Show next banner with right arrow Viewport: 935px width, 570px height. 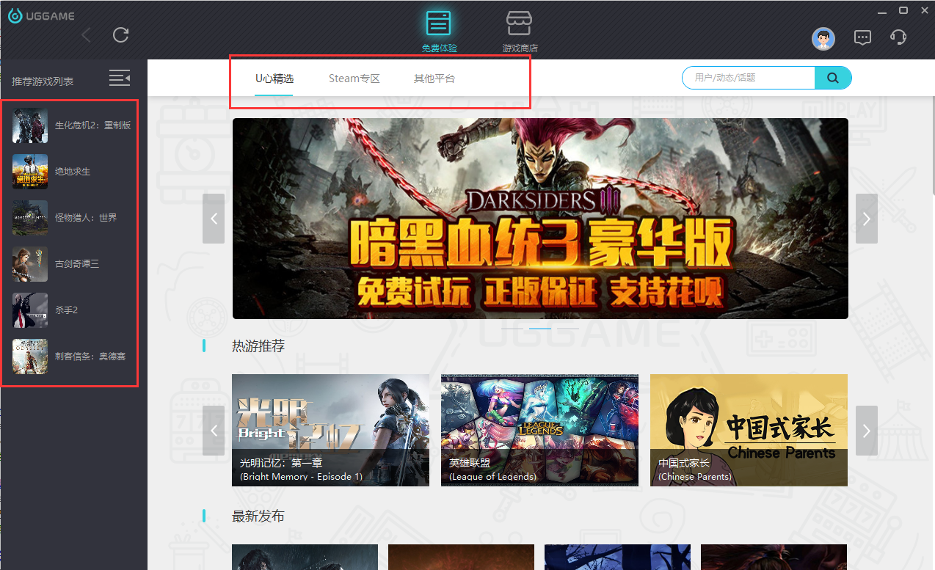pos(867,219)
